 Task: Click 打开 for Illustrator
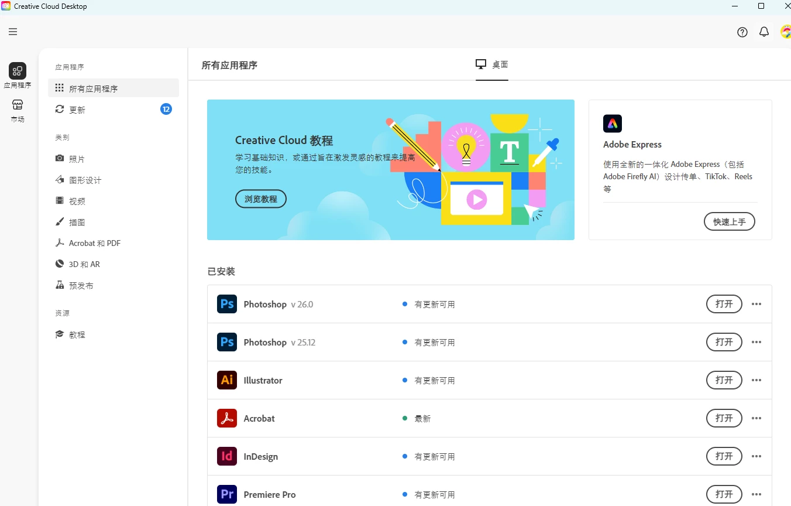coord(724,380)
